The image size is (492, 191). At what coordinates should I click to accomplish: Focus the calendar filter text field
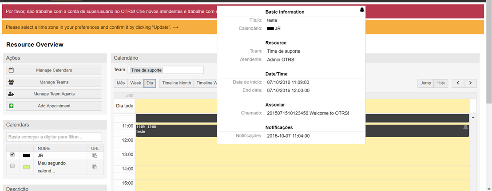(54, 137)
